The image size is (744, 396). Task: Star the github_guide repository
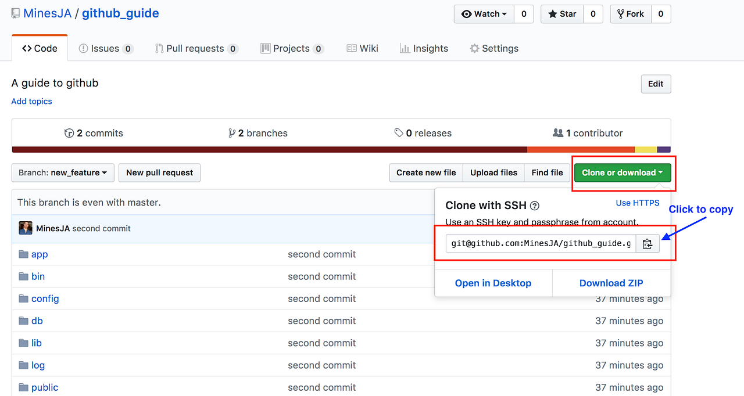pos(561,13)
